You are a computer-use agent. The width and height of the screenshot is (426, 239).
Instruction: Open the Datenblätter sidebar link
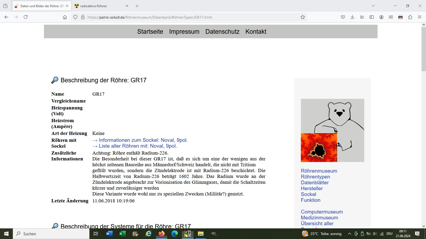[315, 183]
